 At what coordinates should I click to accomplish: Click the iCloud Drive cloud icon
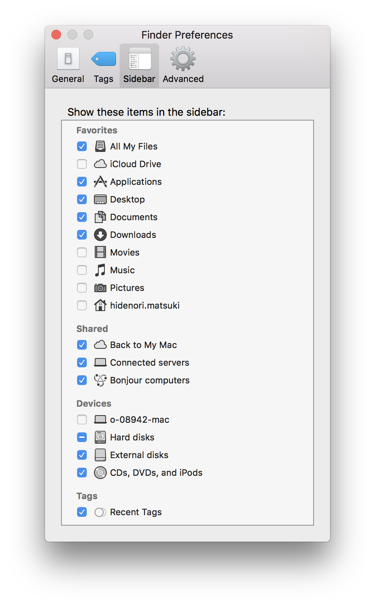pyautogui.click(x=100, y=164)
